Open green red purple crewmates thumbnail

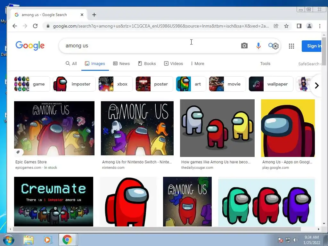(266, 202)
